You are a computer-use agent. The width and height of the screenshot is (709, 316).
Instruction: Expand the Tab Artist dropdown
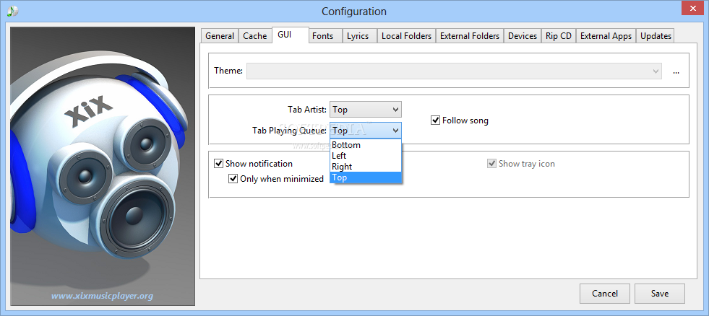[366, 109]
